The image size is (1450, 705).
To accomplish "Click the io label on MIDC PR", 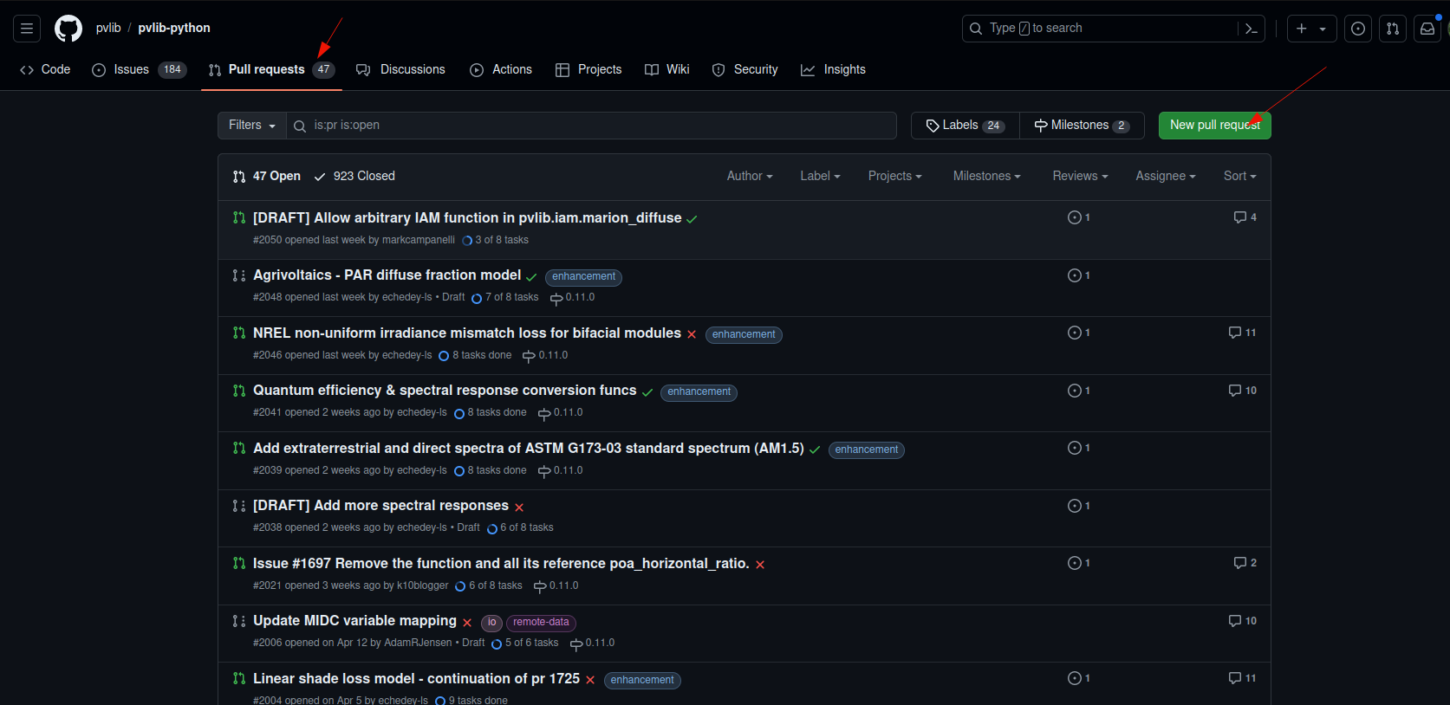I will (x=491, y=623).
